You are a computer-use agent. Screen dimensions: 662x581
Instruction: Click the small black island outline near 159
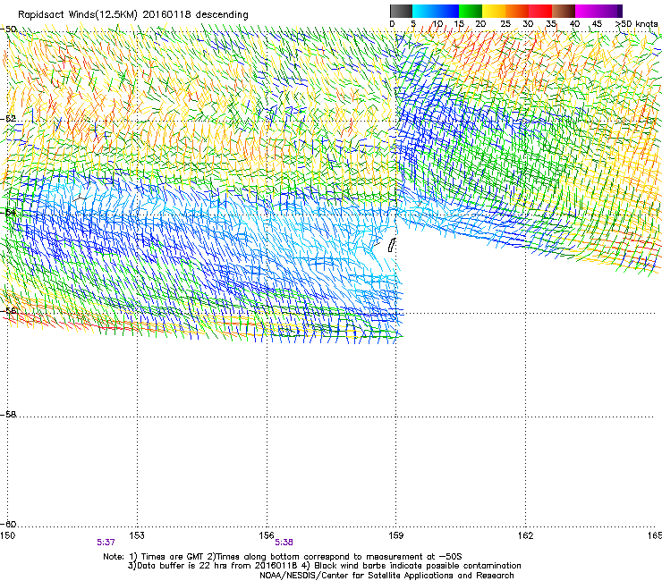(x=392, y=245)
